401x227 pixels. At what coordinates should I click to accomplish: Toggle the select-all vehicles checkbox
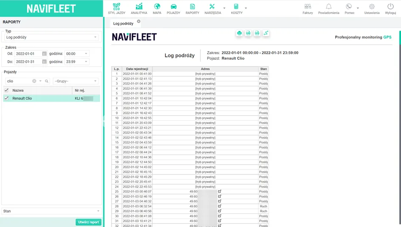(x=6, y=90)
